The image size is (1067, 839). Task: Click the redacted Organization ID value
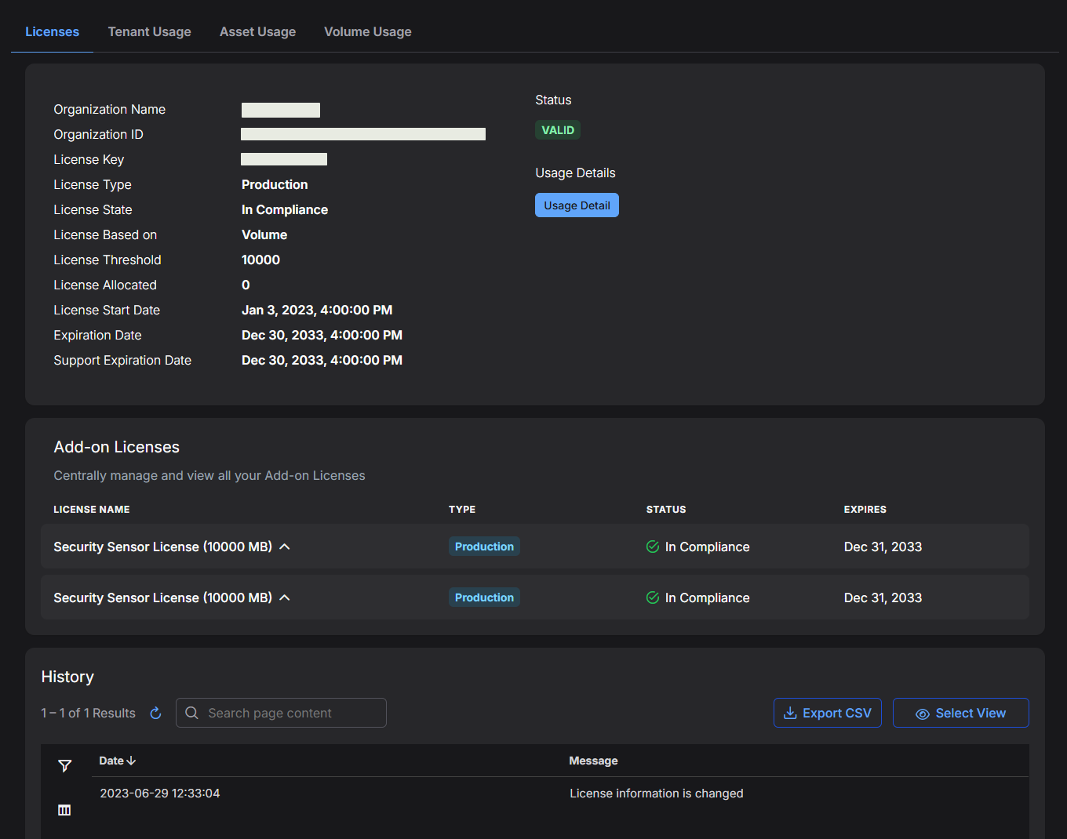coord(363,134)
